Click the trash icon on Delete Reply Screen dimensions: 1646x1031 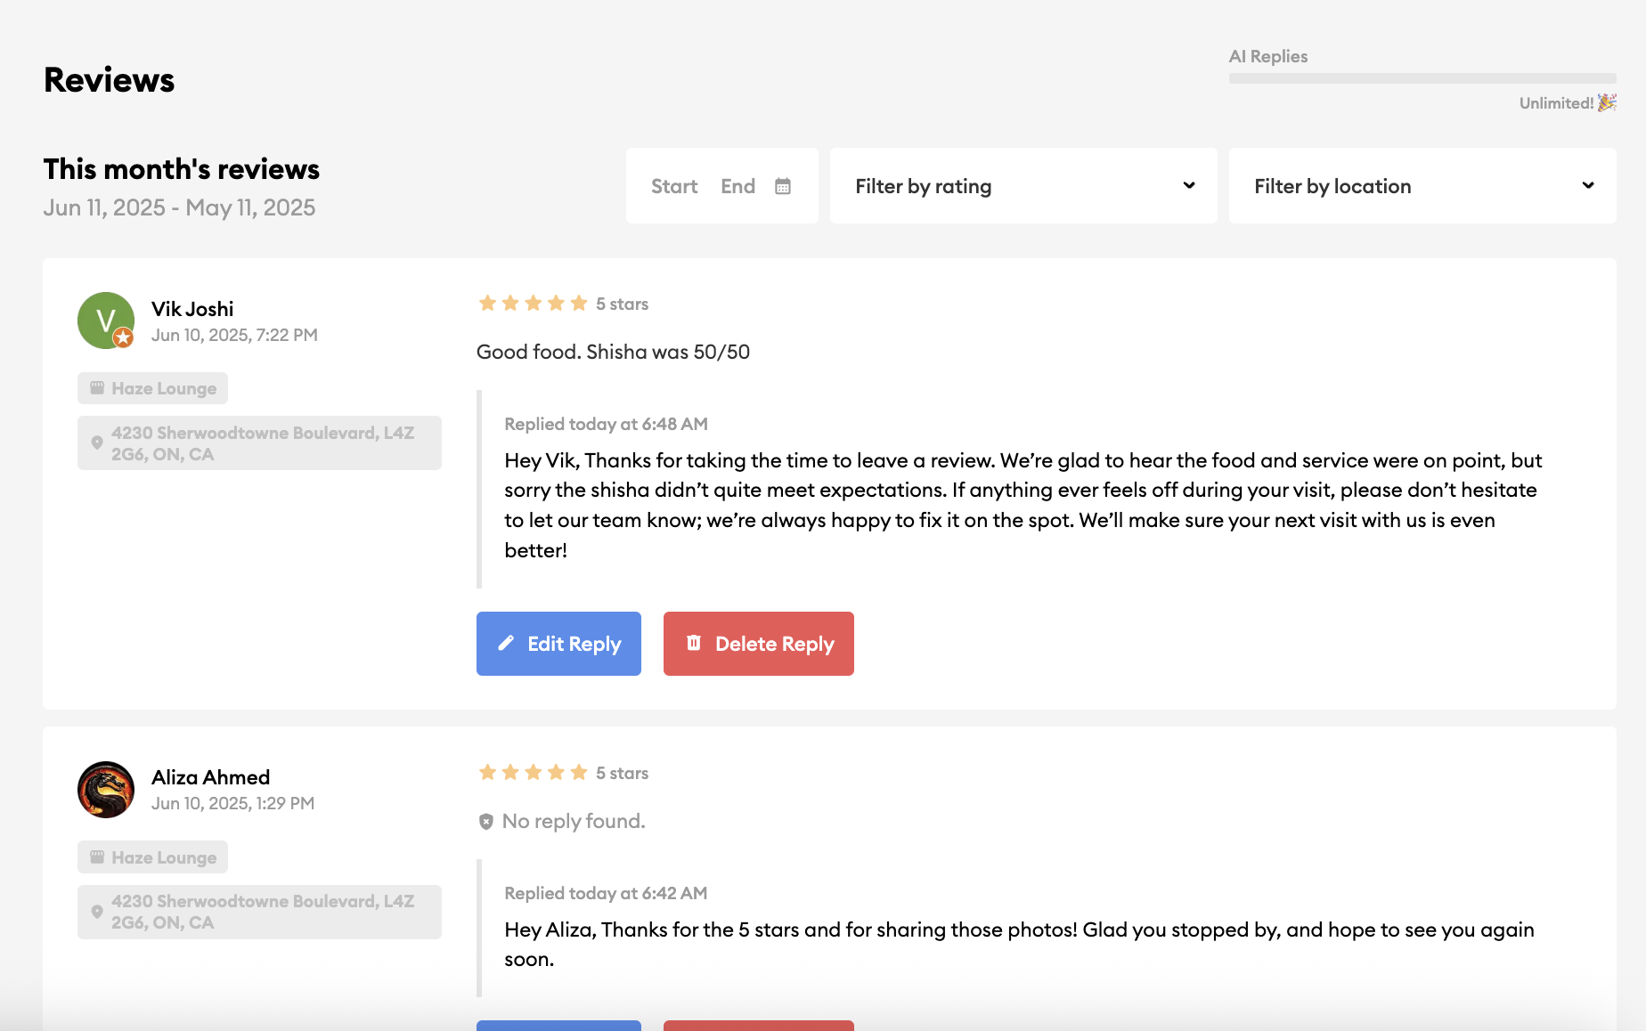coord(696,643)
